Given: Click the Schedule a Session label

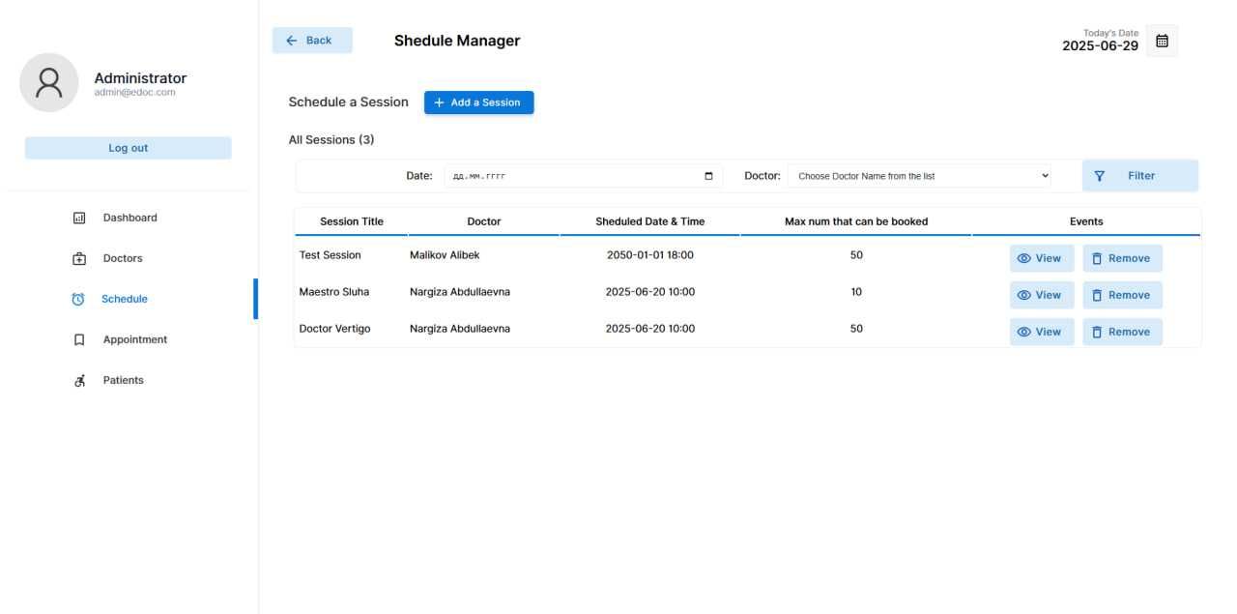Looking at the screenshot, I should click(x=349, y=102).
